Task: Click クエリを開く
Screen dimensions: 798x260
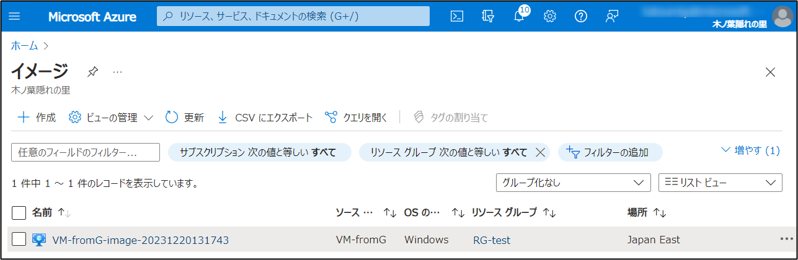Action: (357, 117)
